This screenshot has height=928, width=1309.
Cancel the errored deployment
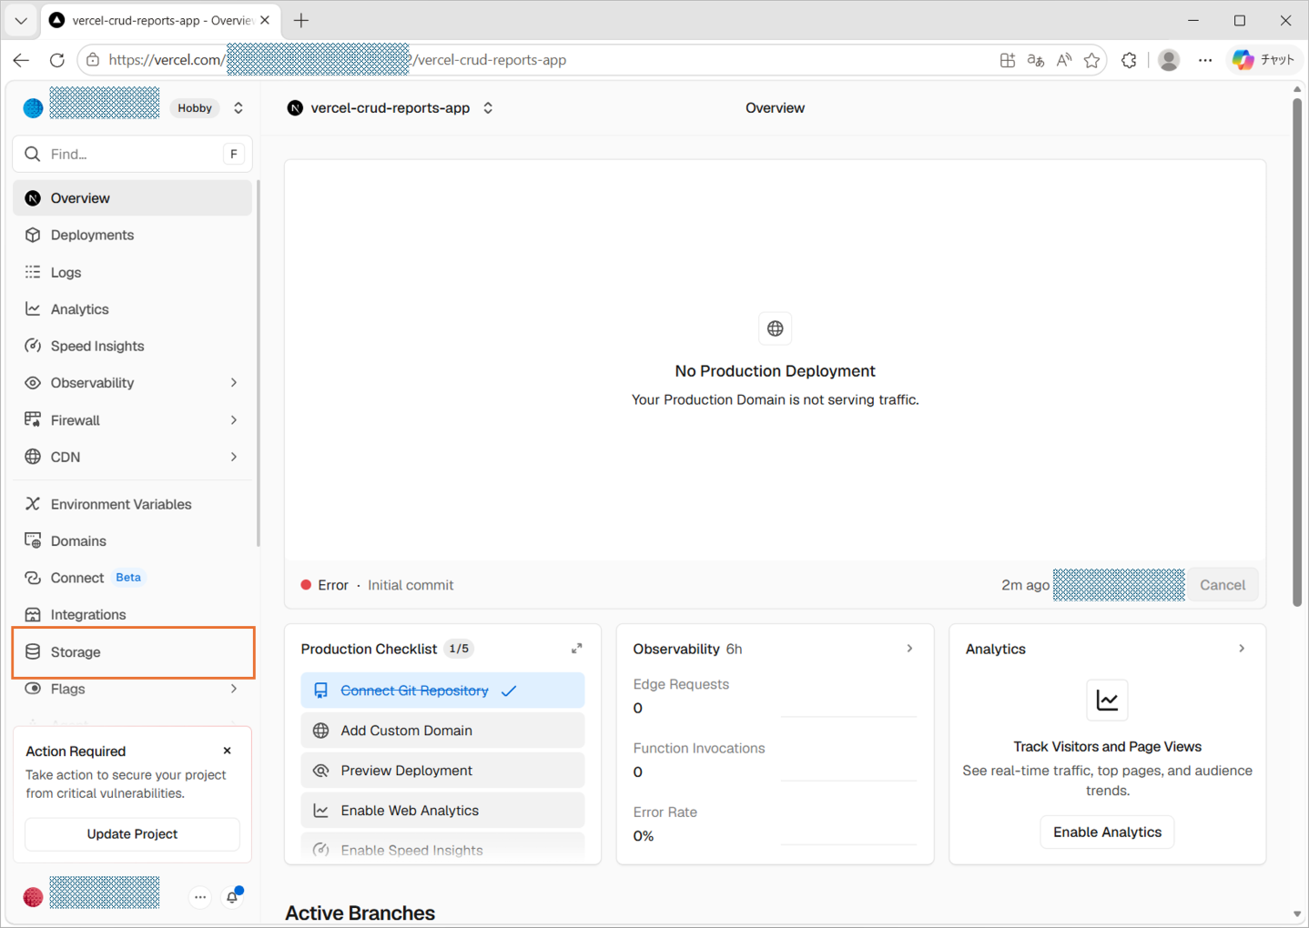pyautogui.click(x=1223, y=585)
